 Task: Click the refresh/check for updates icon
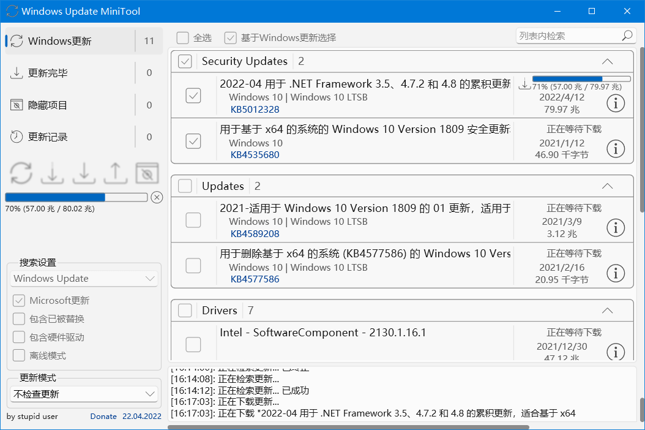click(21, 173)
